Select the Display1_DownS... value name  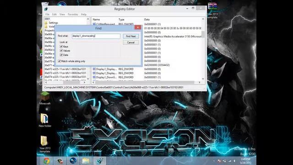pos(107,77)
